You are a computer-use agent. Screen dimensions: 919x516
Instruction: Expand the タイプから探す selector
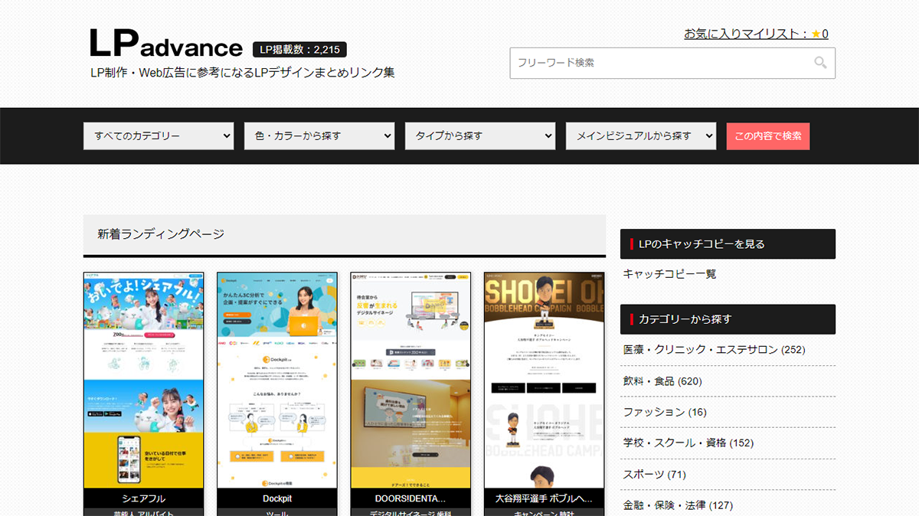click(x=479, y=136)
